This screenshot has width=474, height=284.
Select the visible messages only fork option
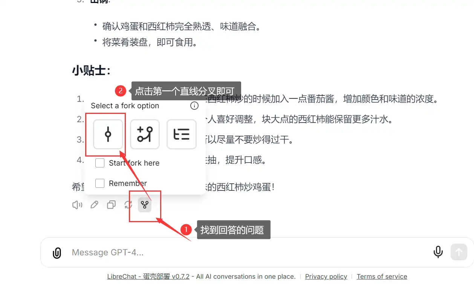pyautogui.click(x=108, y=134)
